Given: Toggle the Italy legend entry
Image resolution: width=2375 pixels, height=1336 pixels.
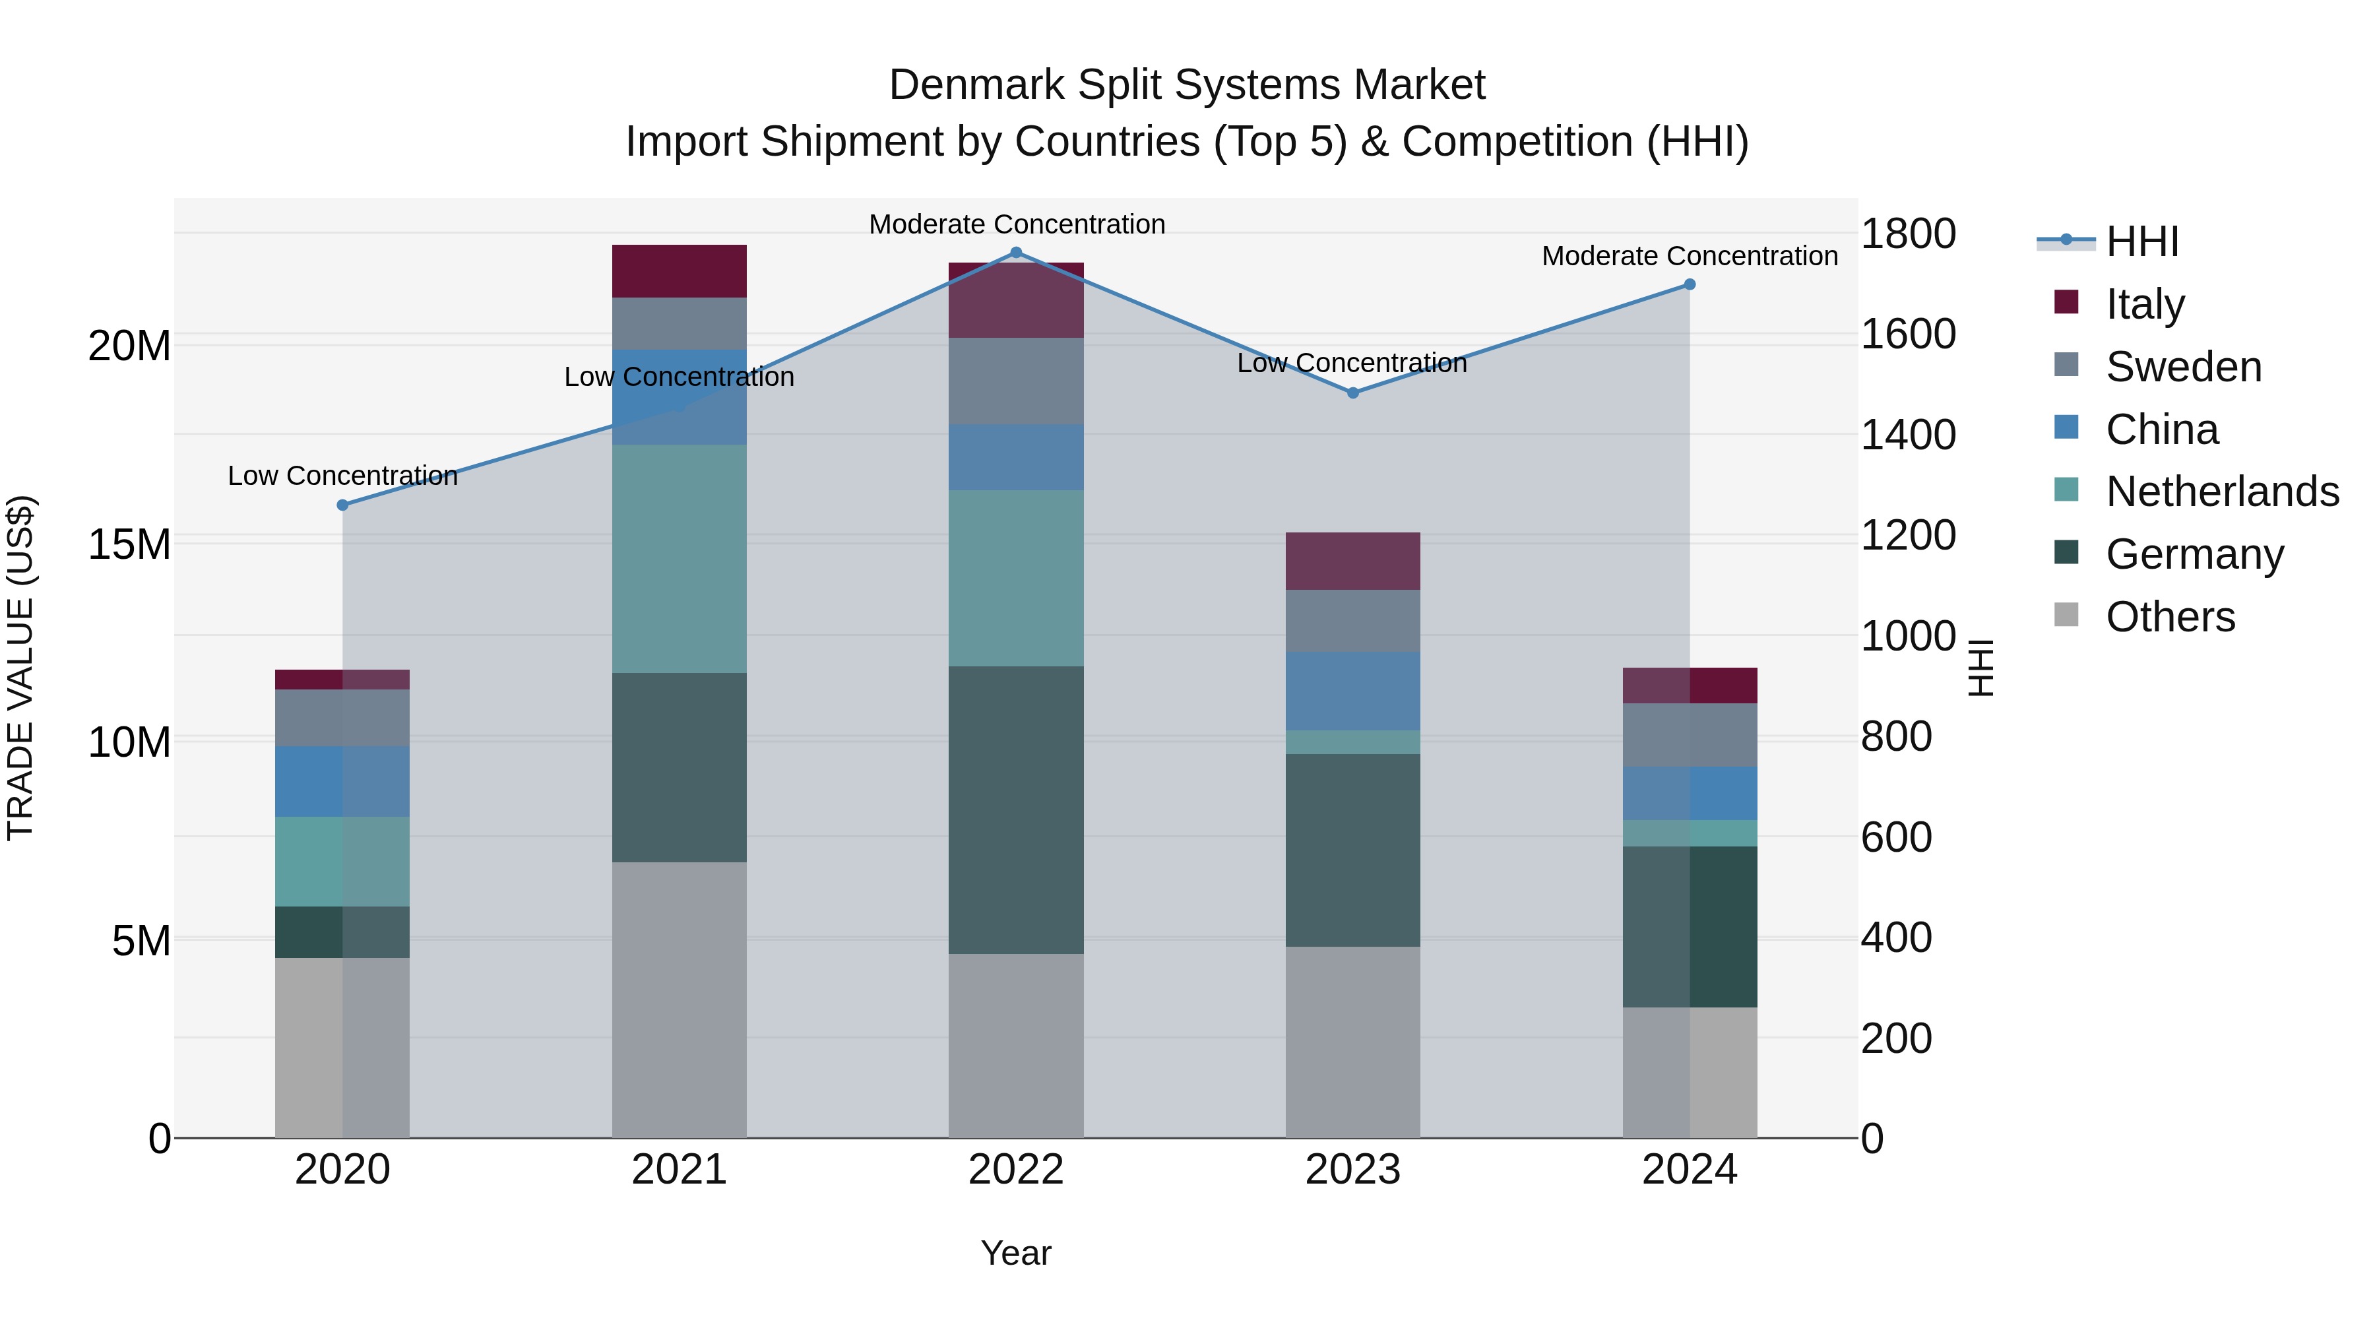Looking at the screenshot, I should click(2120, 303).
